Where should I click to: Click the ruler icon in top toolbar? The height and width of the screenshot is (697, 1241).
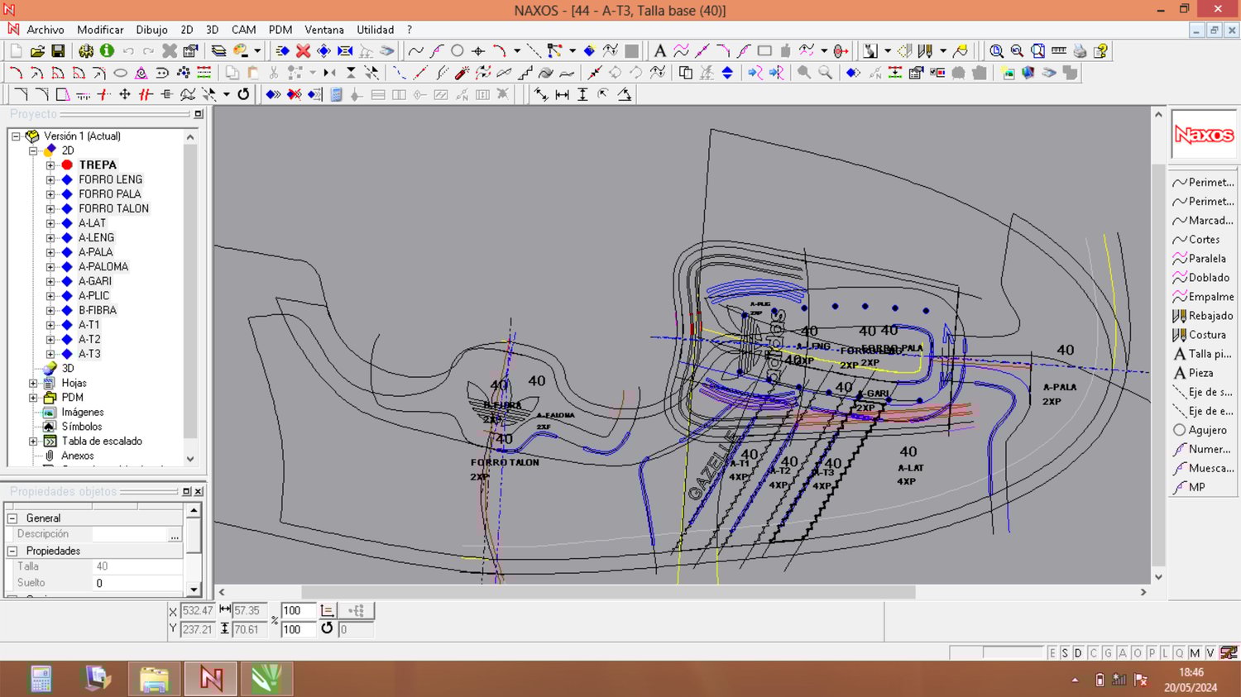tap(1058, 50)
